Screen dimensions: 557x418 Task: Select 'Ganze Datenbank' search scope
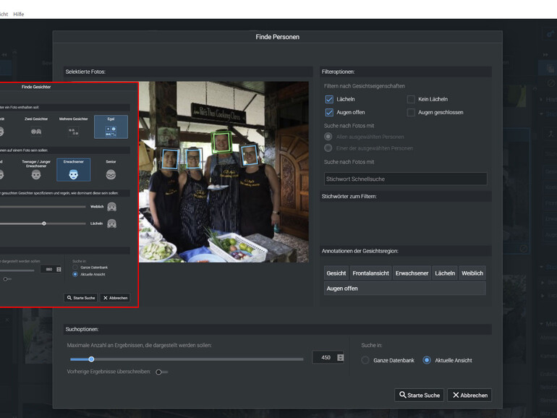click(x=365, y=360)
